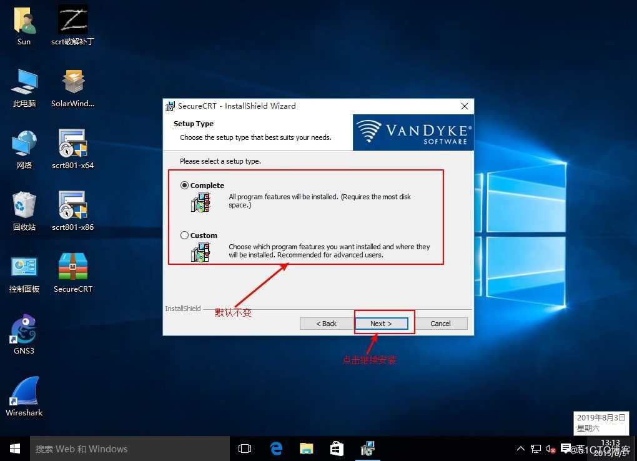Image resolution: width=637 pixels, height=461 pixels.
Task: Open the action center notification icon
Action: 565,449
